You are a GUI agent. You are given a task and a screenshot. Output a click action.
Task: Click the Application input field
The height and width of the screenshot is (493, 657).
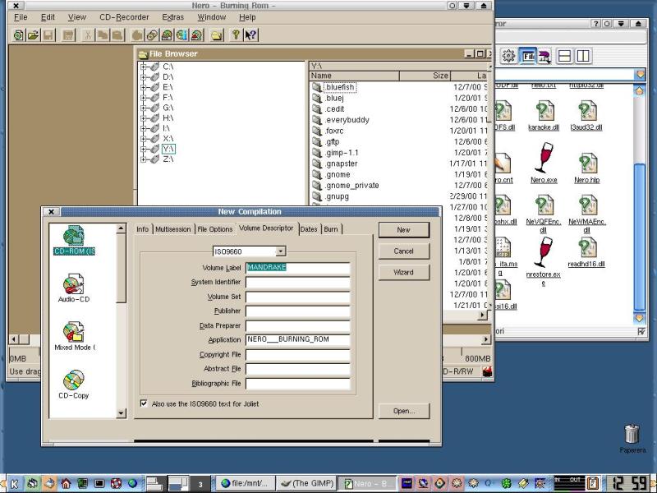tap(298, 339)
